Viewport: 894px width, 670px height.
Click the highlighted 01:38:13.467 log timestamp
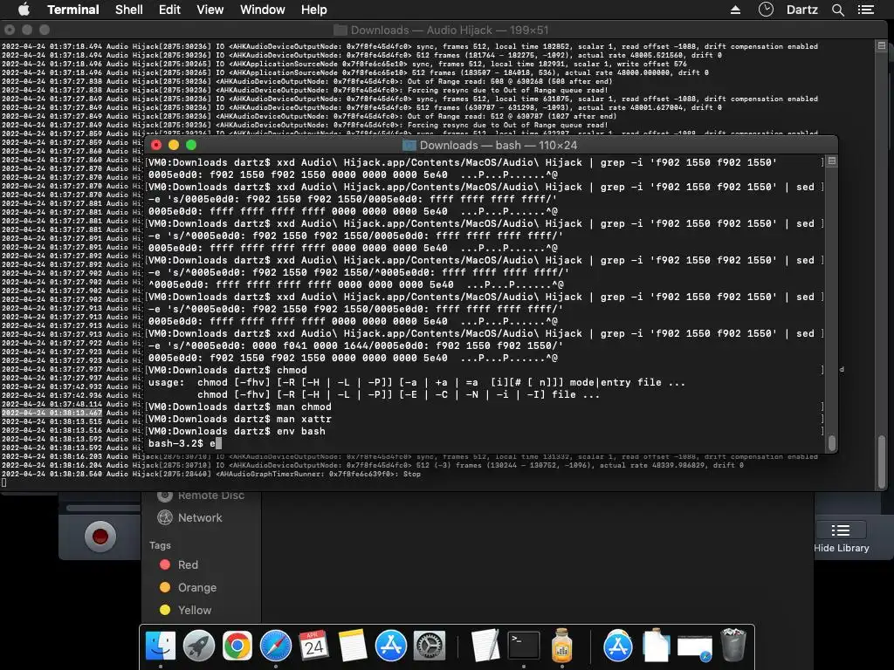tap(52, 413)
